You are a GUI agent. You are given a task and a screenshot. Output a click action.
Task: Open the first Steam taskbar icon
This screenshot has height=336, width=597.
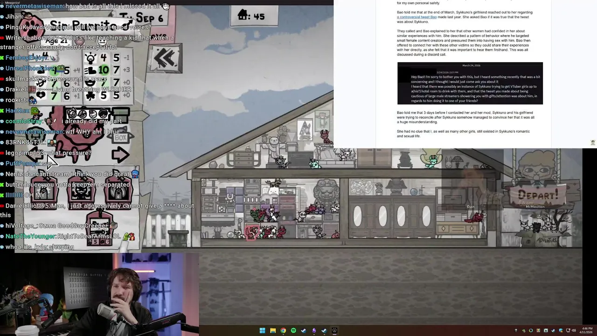[304, 330]
